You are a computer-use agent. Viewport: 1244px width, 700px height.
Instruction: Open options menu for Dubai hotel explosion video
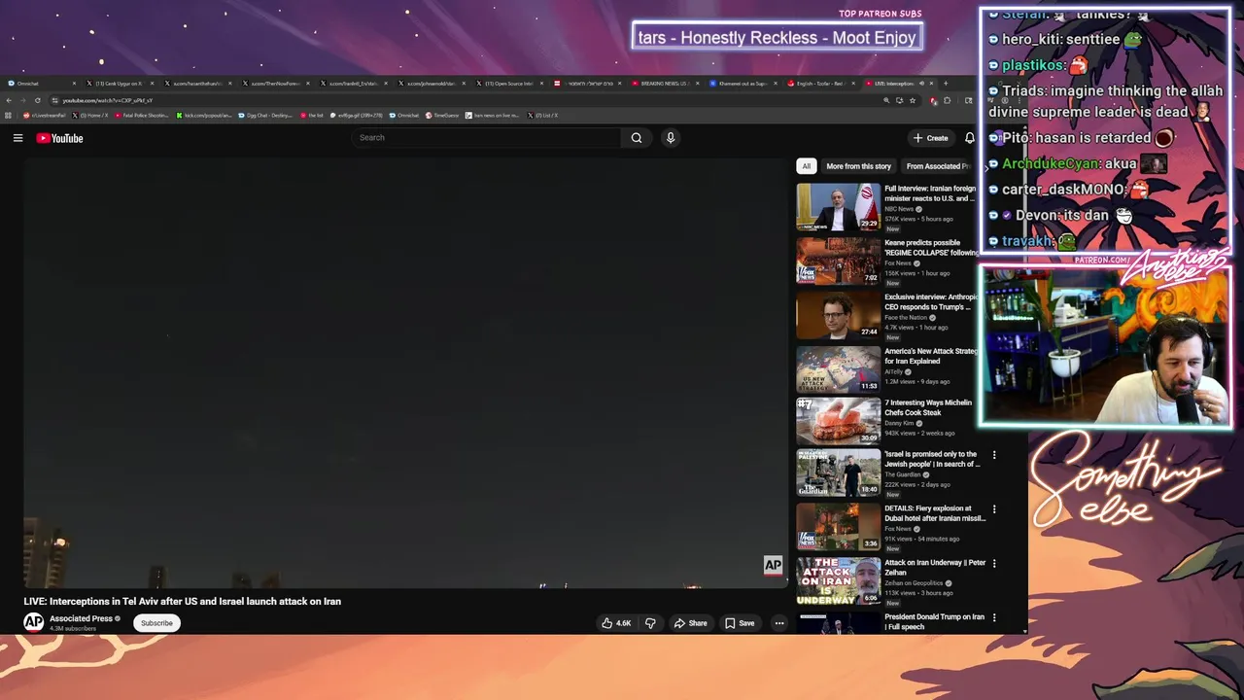click(994, 508)
